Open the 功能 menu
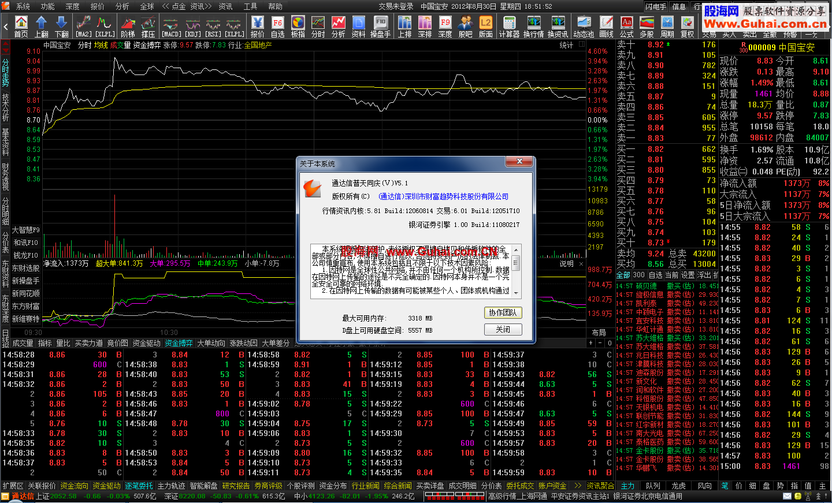This screenshot has width=832, height=503. point(48,6)
